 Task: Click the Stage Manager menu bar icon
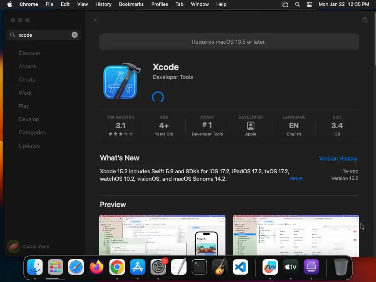pyautogui.click(x=285, y=4)
